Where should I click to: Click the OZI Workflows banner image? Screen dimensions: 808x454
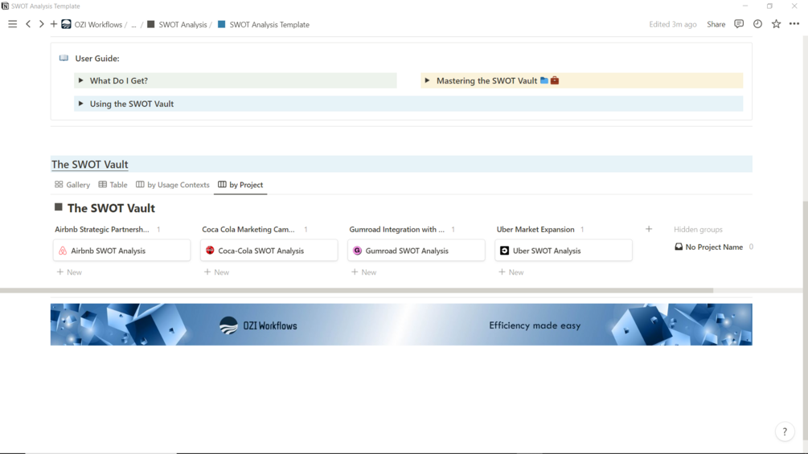coord(401,325)
